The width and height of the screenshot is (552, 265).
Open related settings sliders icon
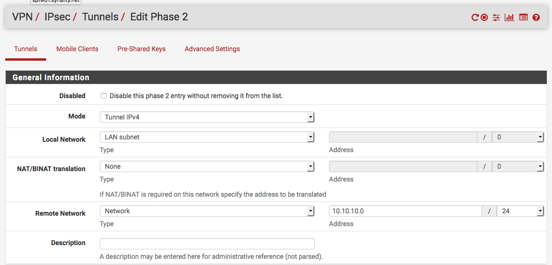[496, 18]
